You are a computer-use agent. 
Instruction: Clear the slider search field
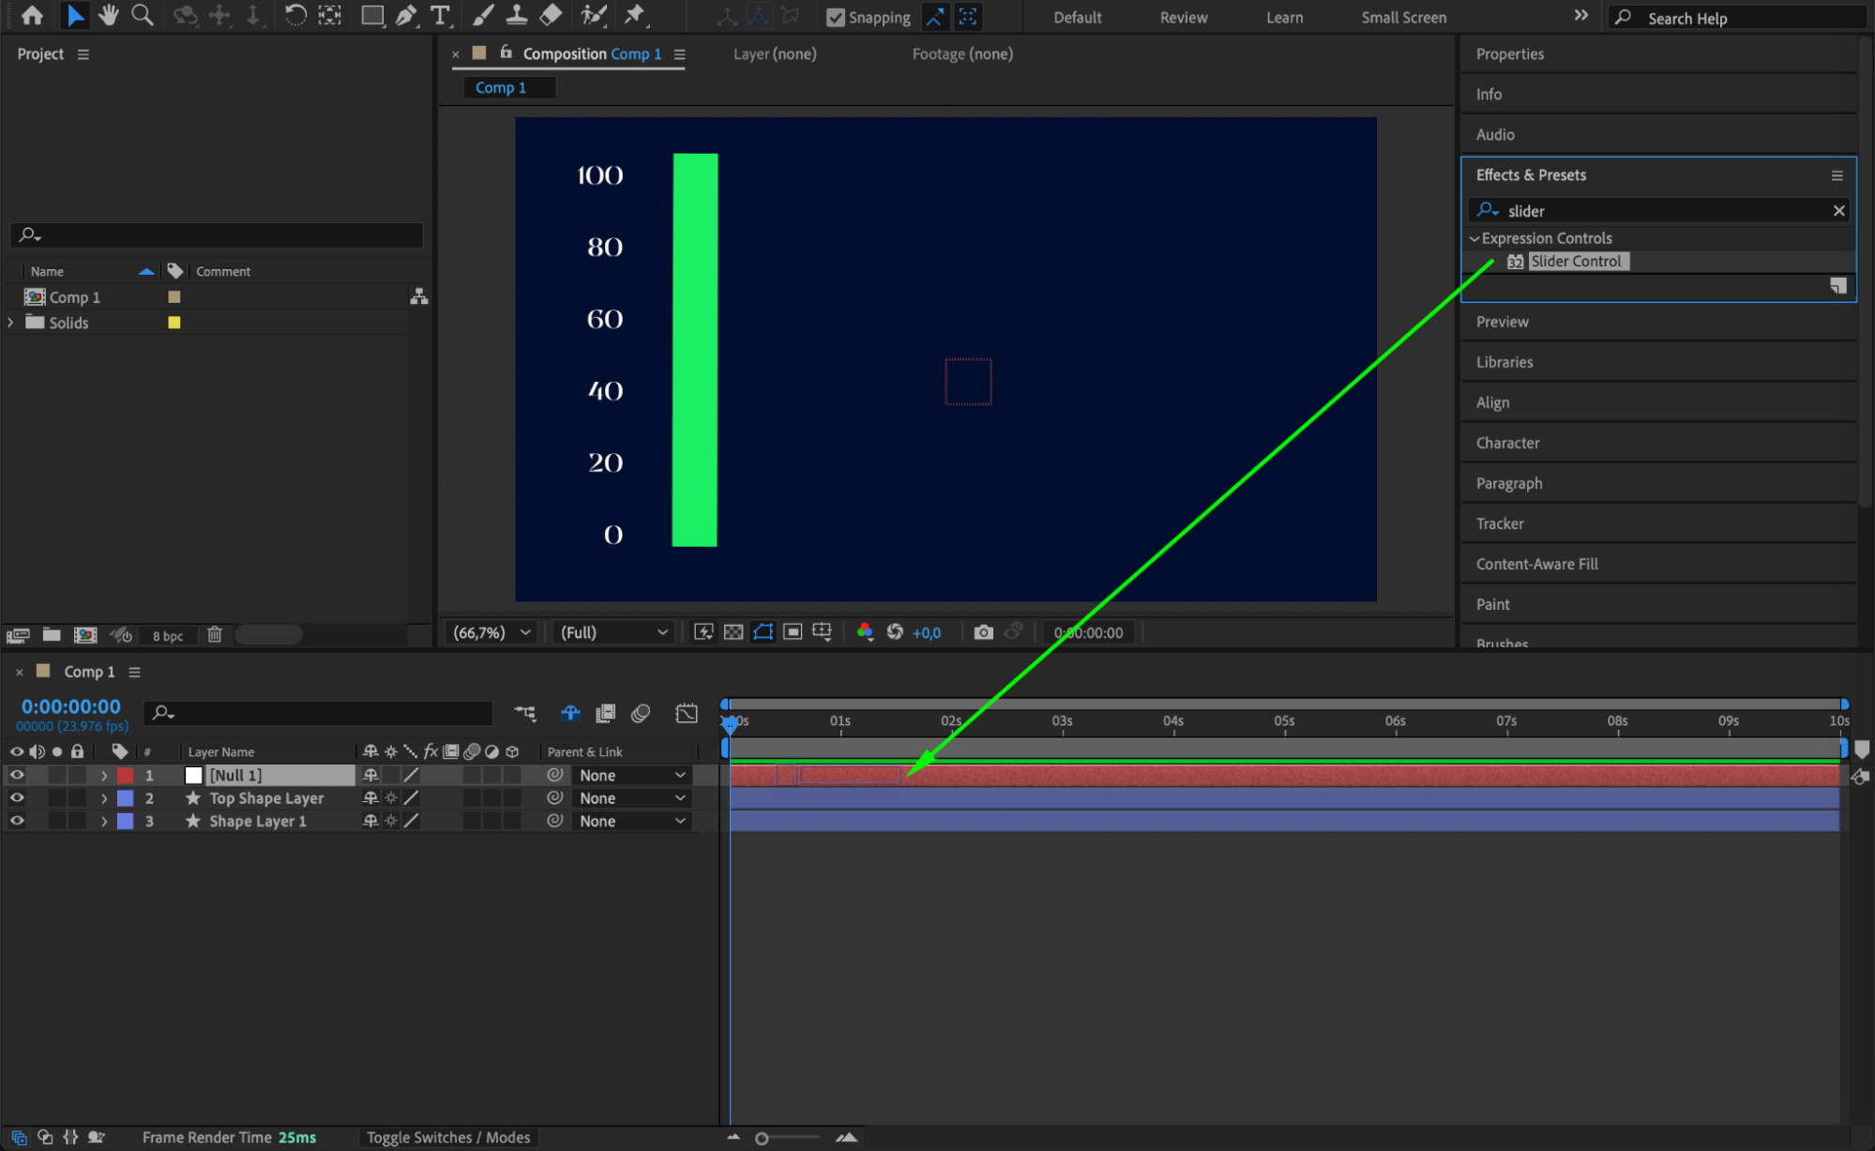tap(1838, 211)
